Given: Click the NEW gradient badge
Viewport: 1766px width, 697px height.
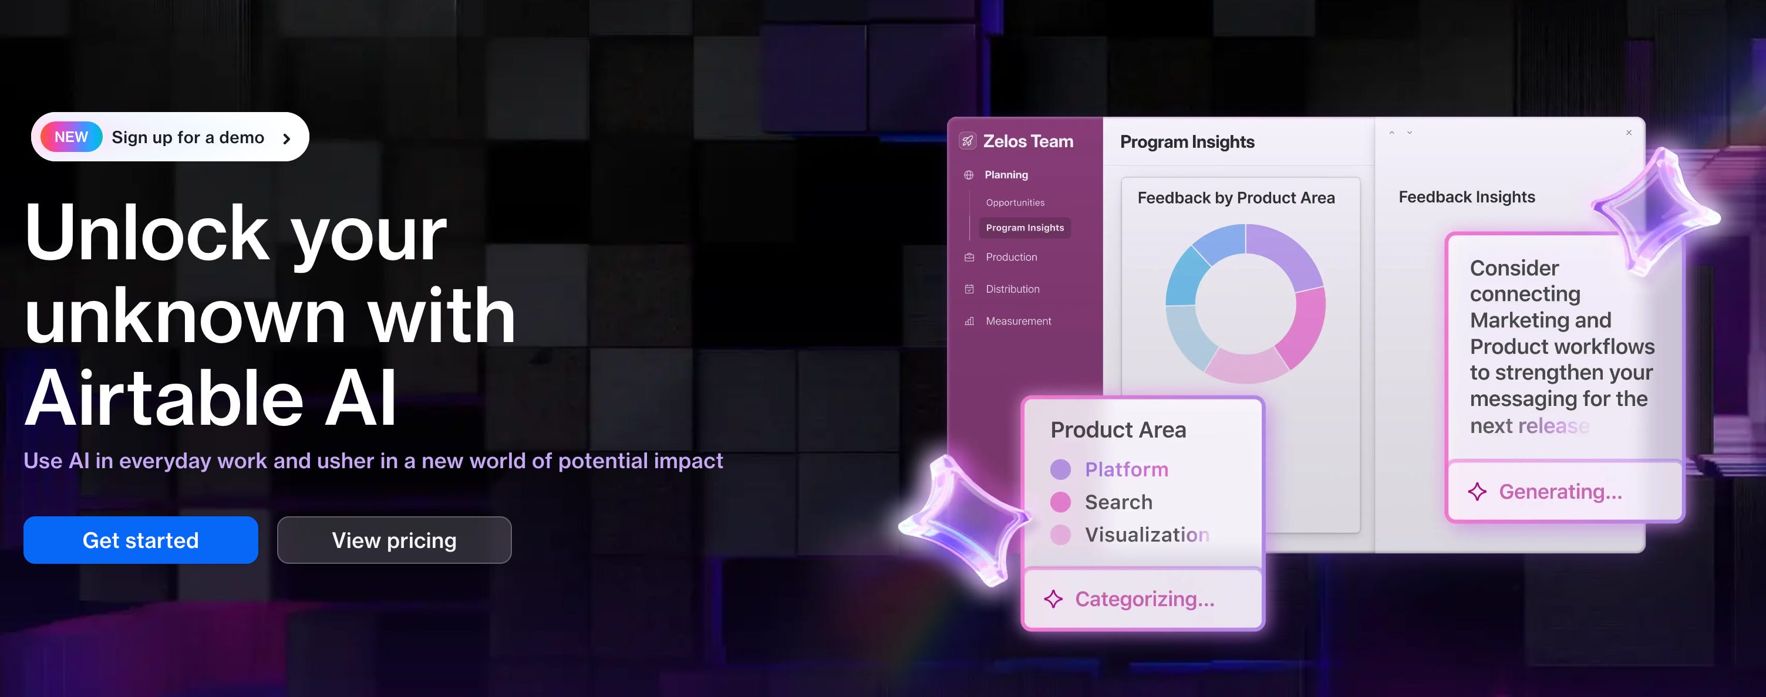Looking at the screenshot, I should pos(71,137).
